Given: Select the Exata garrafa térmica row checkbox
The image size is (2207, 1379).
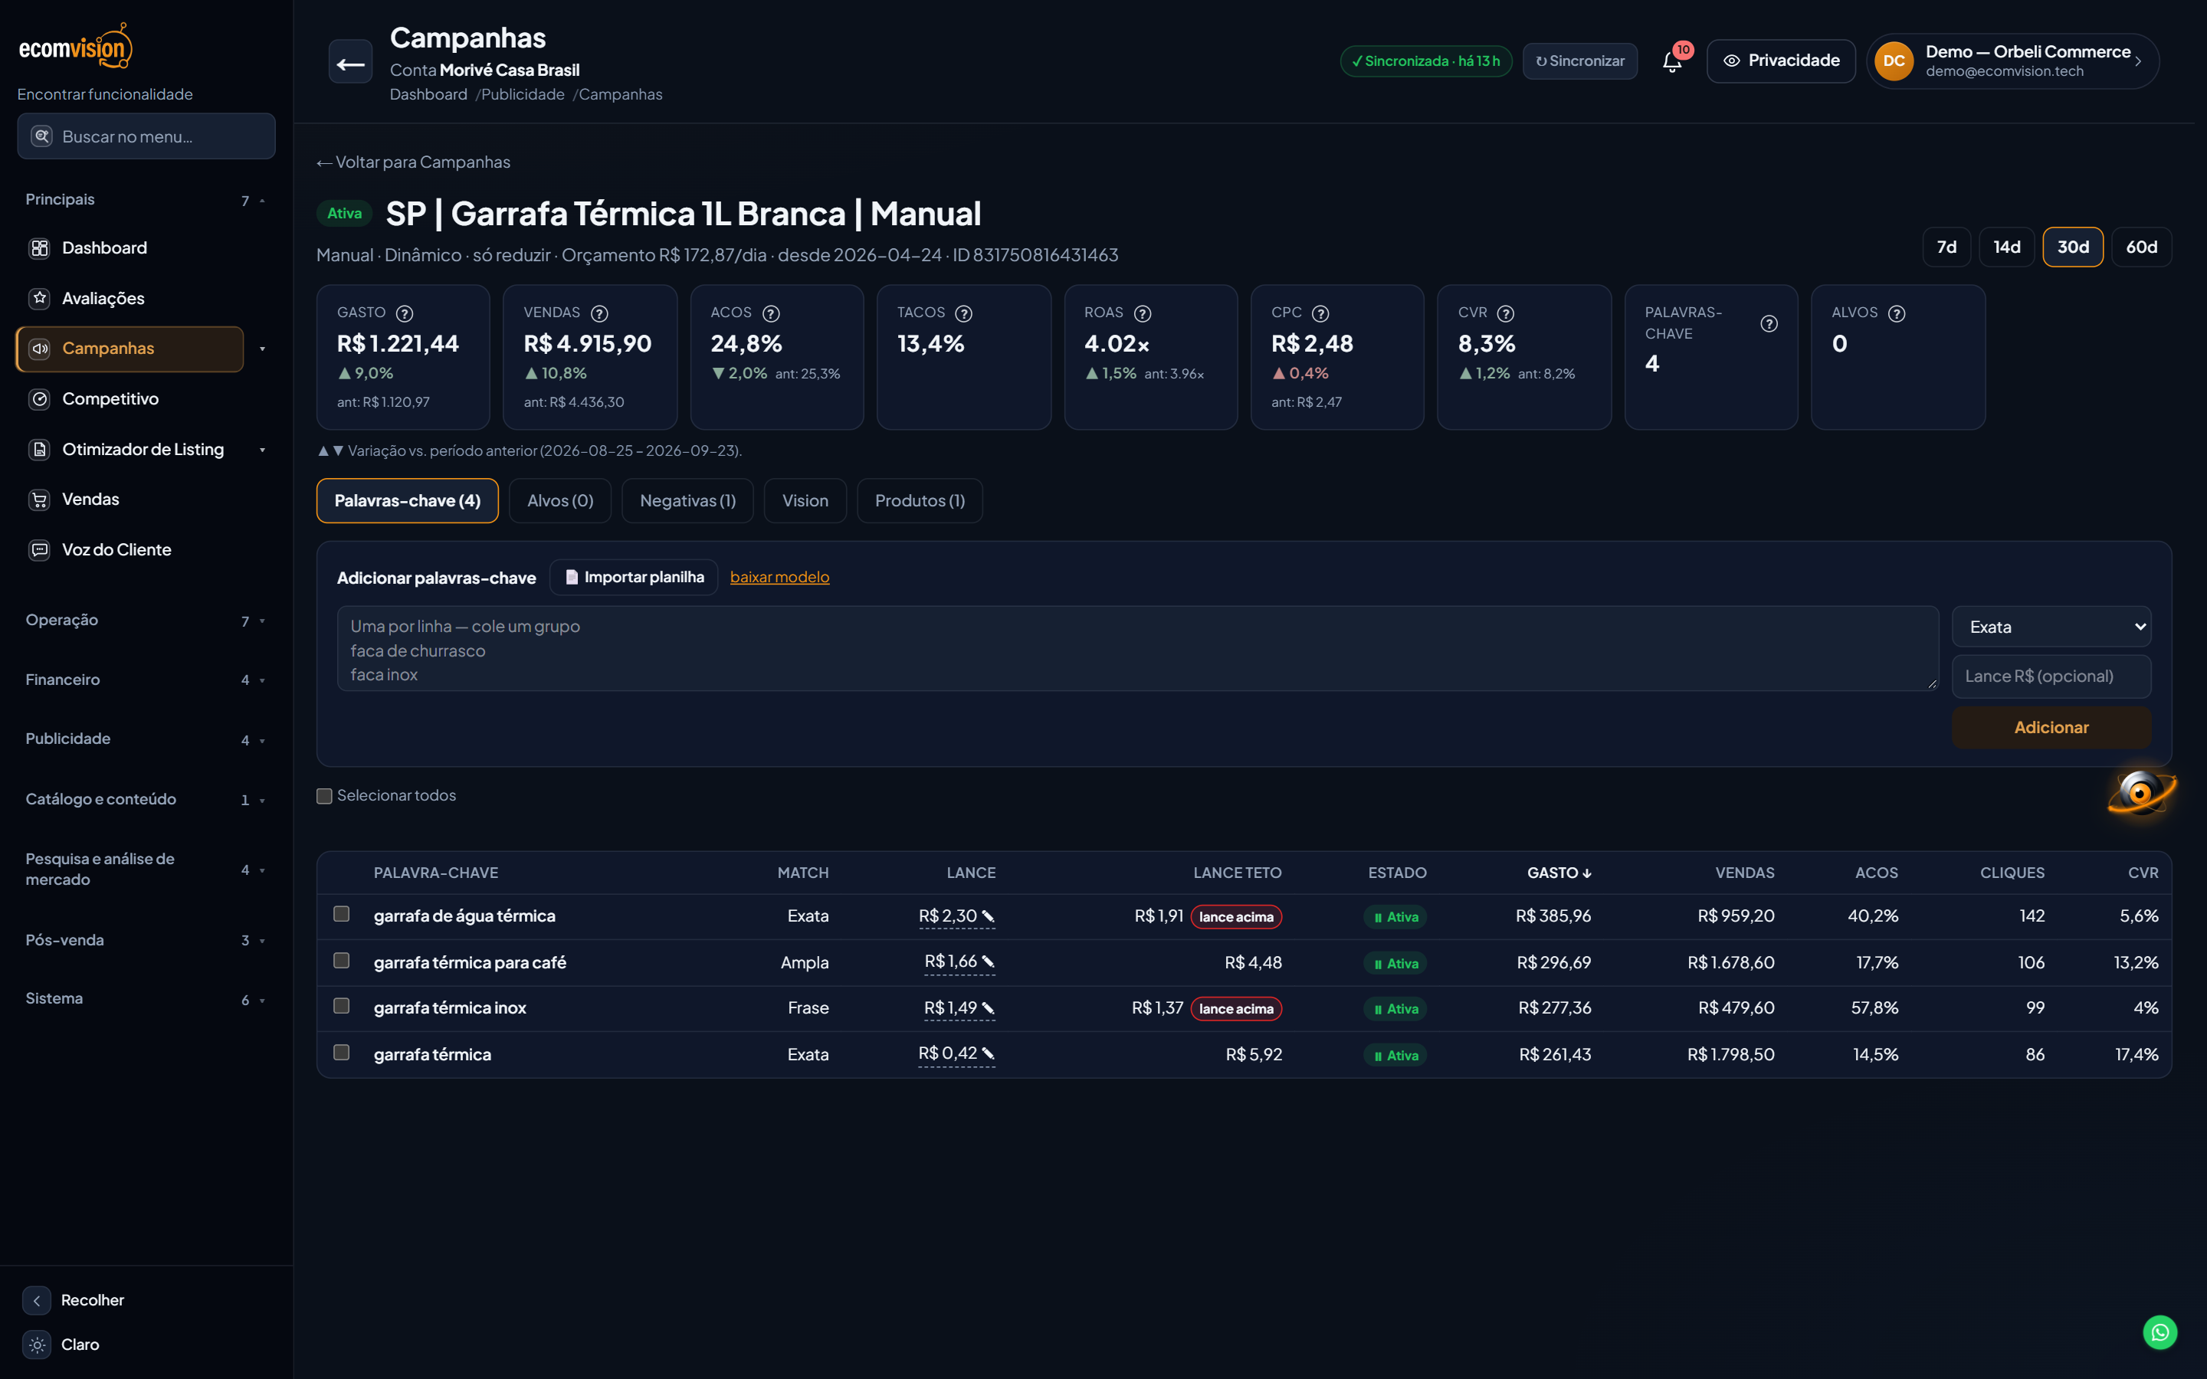Looking at the screenshot, I should coord(341,1053).
